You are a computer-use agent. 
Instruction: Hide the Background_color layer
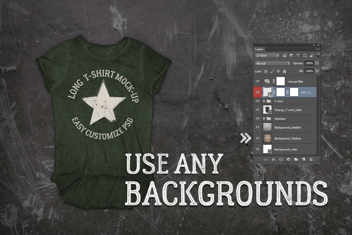point(258,149)
